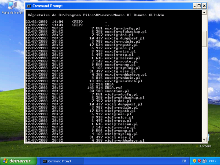Click the EULA.rtf file name

114,88
